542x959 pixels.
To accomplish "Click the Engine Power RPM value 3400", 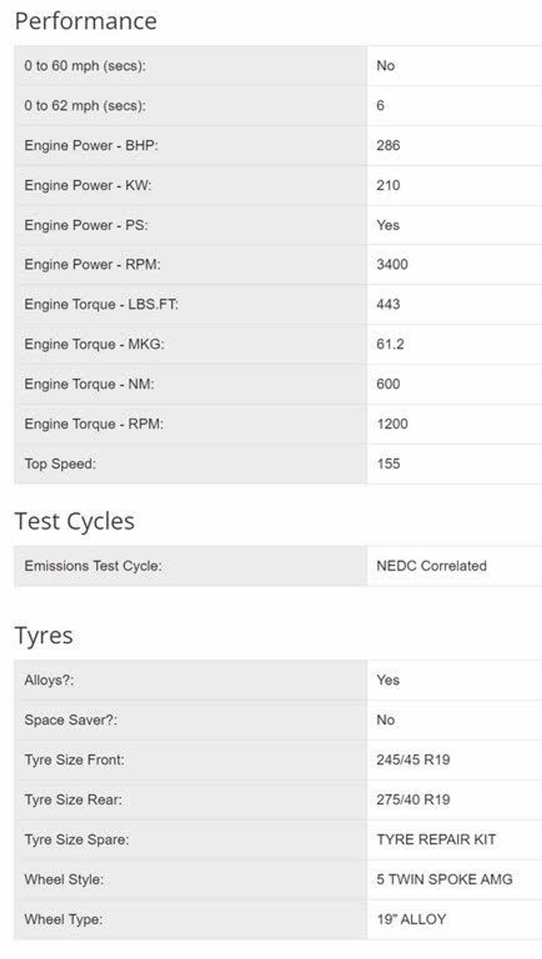I will tap(392, 264).
